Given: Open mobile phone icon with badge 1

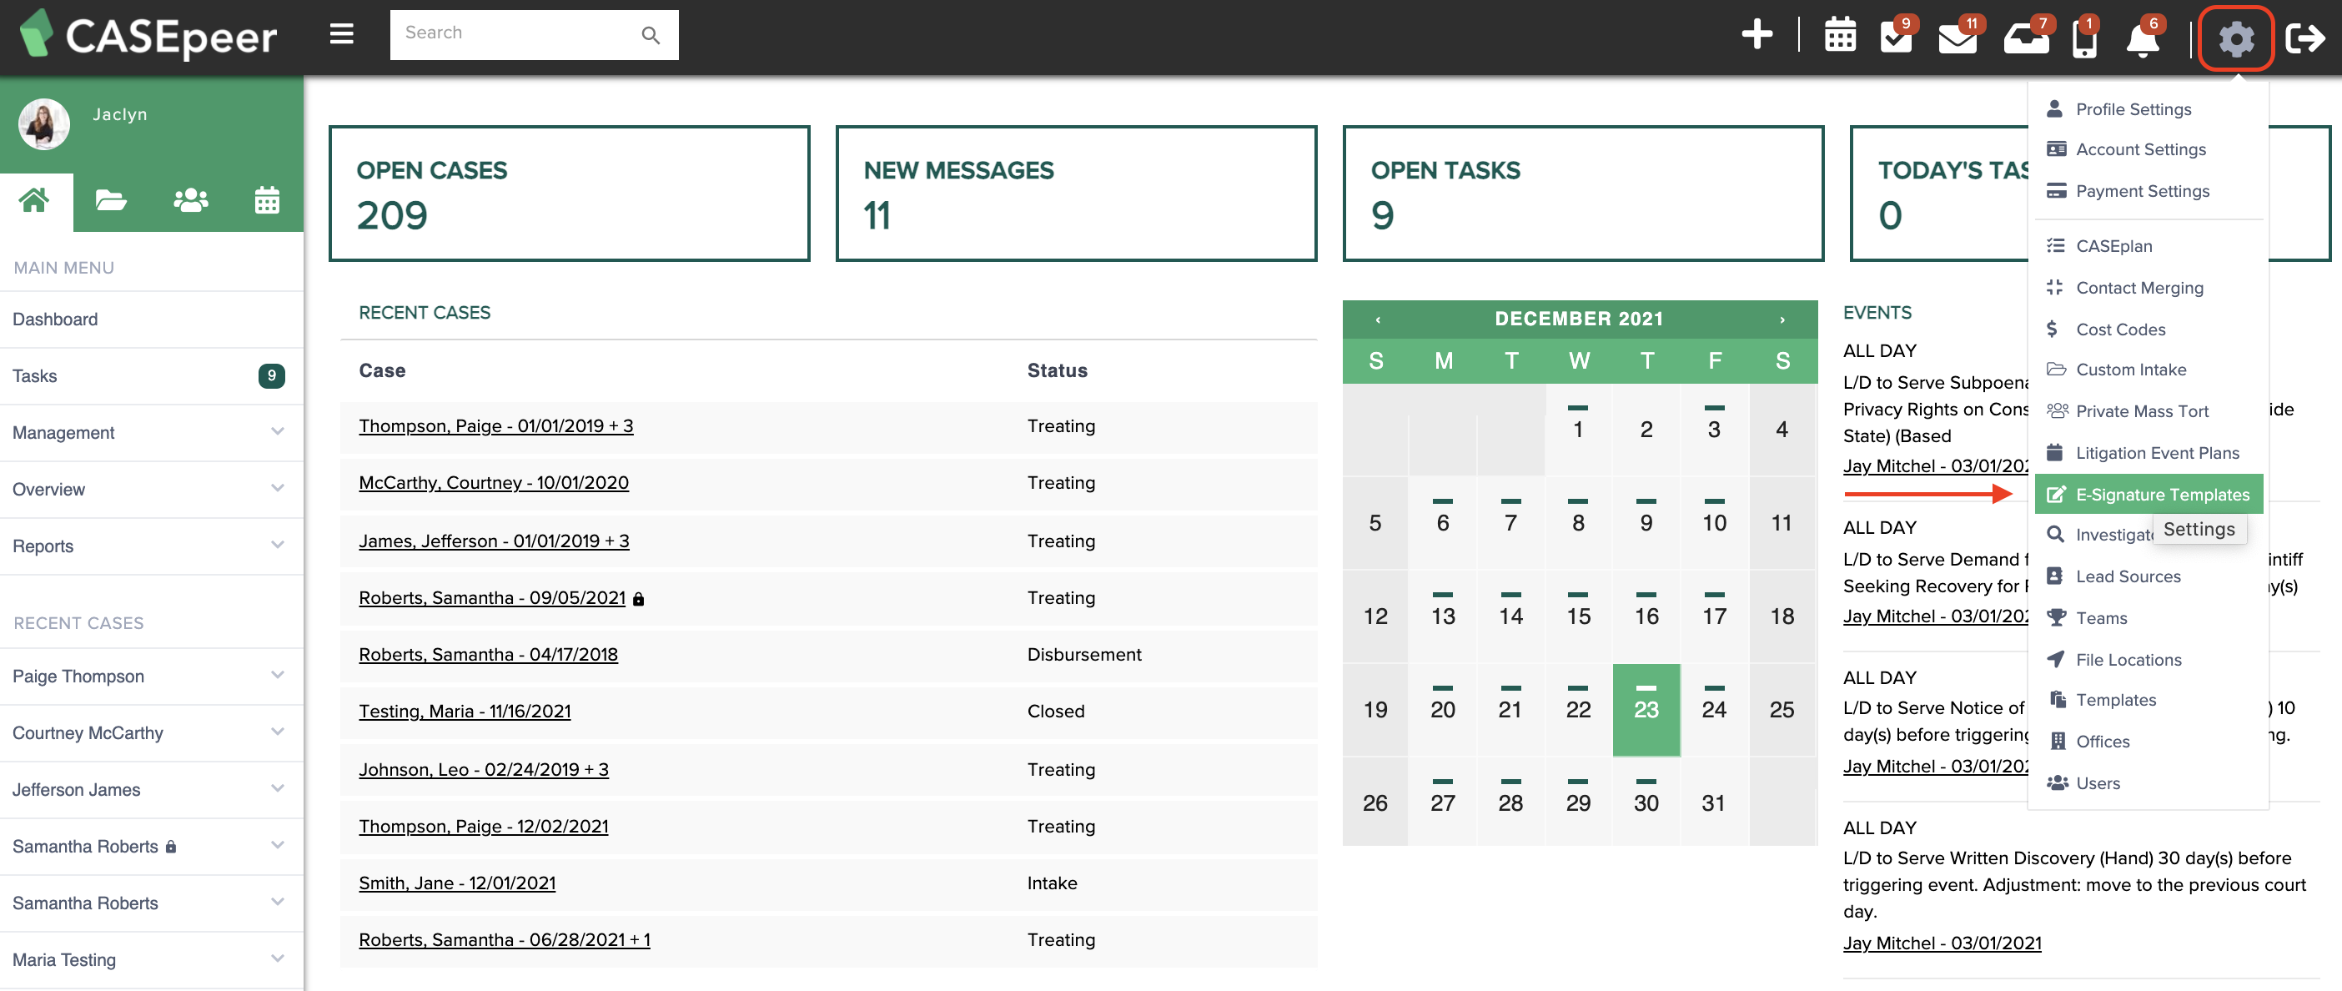Looking at the screenshot, I should [x=2085, y=38].
